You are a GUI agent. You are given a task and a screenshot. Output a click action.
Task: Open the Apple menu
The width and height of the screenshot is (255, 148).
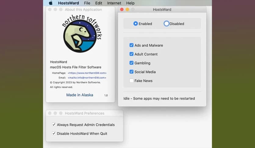(51, 3)
